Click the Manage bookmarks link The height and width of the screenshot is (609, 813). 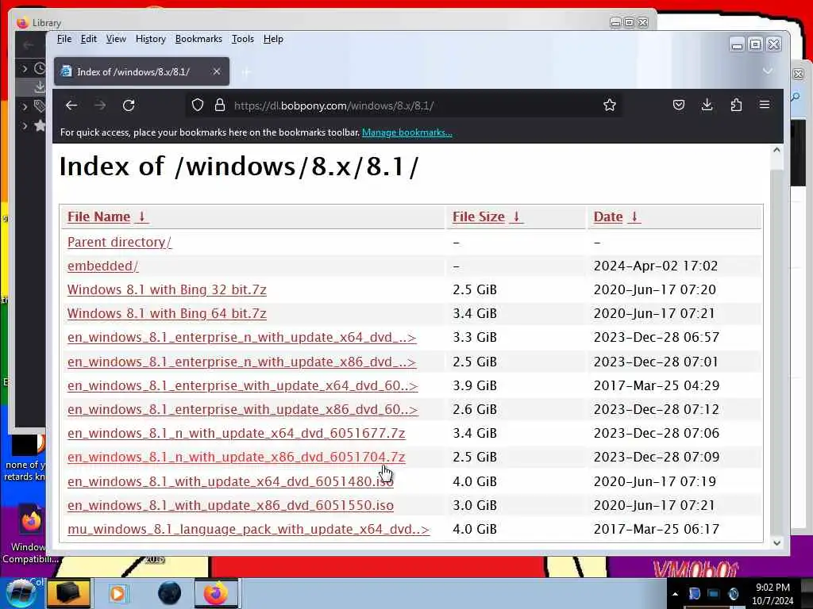click(x=407, y=132)
